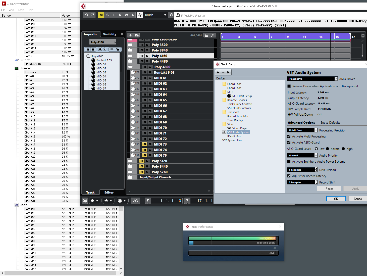Select the Poly 5760 track name

pyautogui.click(x=160, y=172)
